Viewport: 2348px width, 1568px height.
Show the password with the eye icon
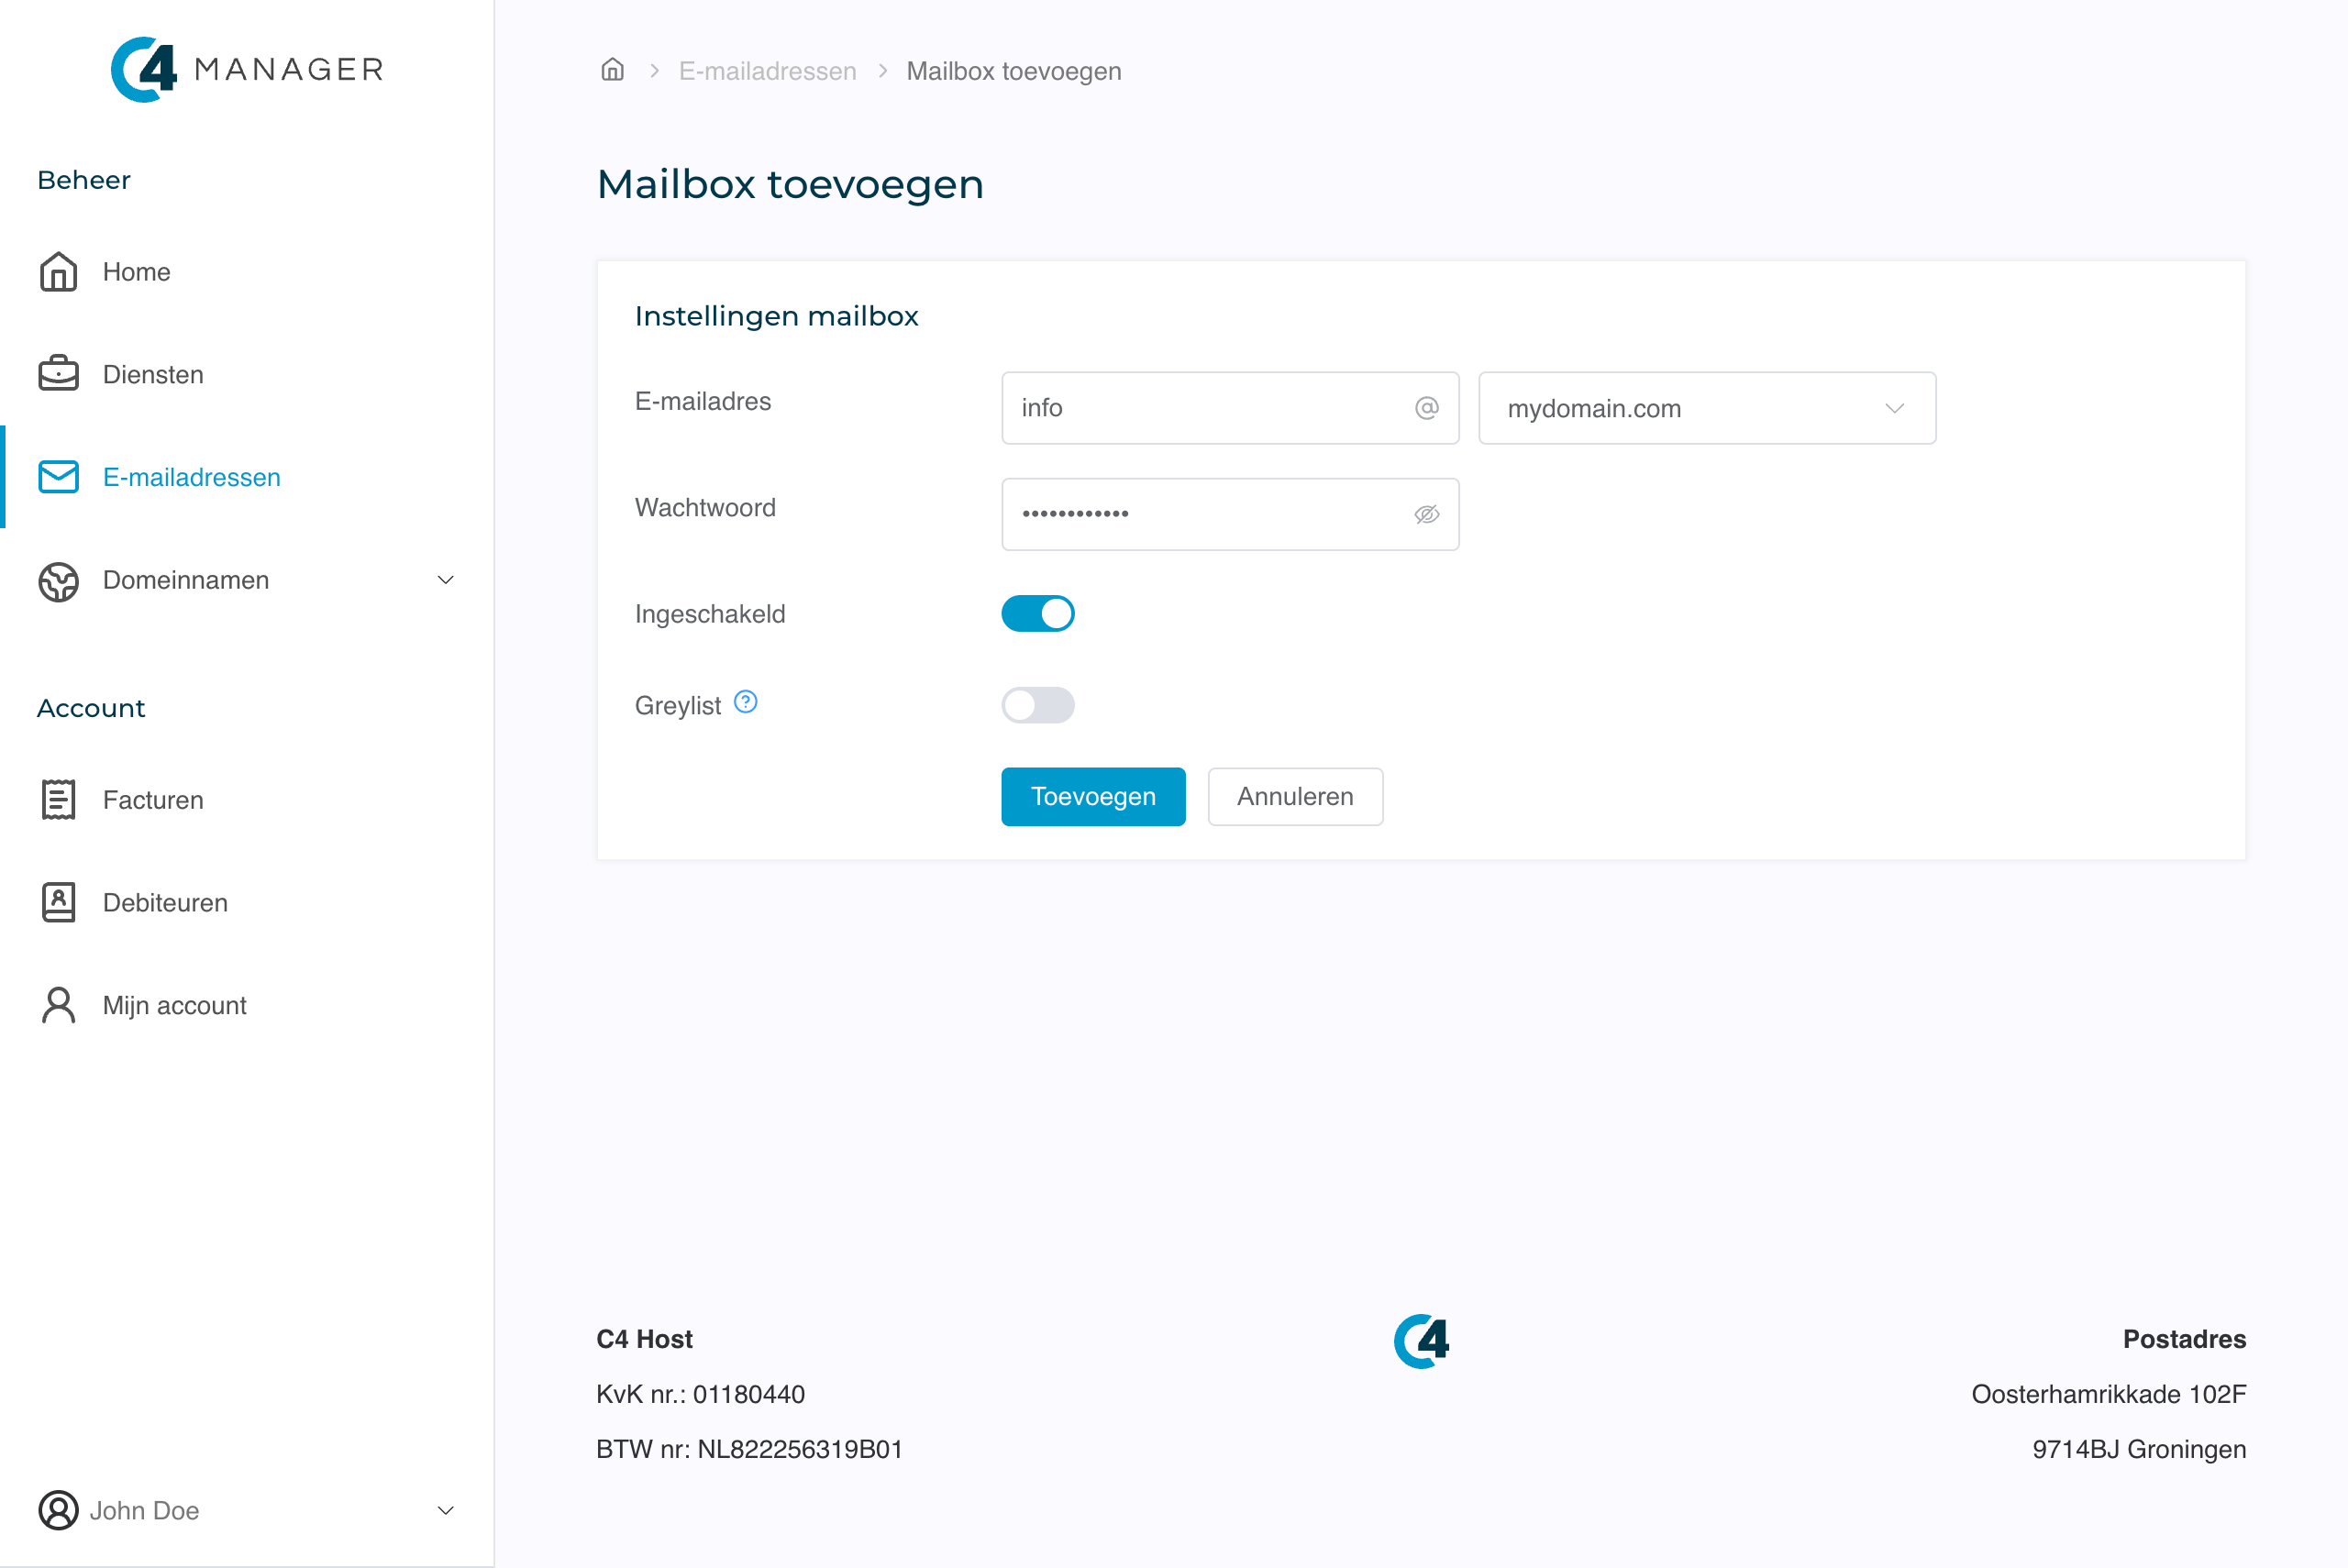tap(1427, 514)
